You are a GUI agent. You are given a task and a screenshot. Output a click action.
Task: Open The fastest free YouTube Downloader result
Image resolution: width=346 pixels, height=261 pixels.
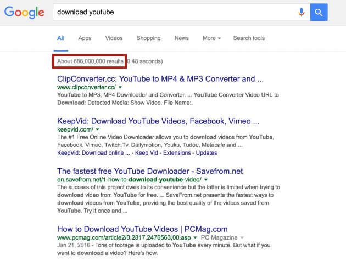pos(150,171)
